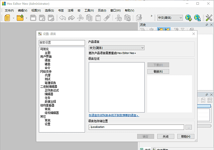Image resolution: width=214 pixels, height=150 pixels.
Task: Open the 帮助(V) menu
Action: coord(129,10)
